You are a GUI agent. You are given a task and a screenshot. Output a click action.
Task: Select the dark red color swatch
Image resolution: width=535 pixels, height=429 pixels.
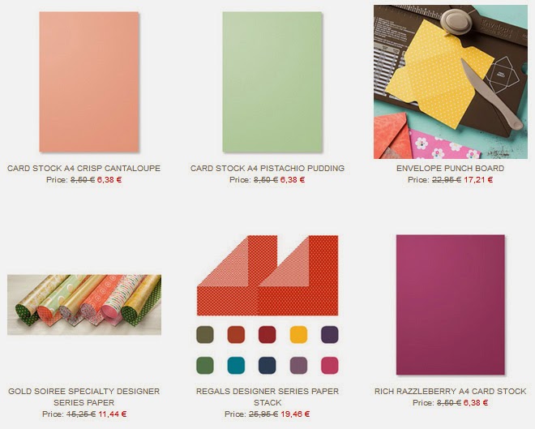267,334
